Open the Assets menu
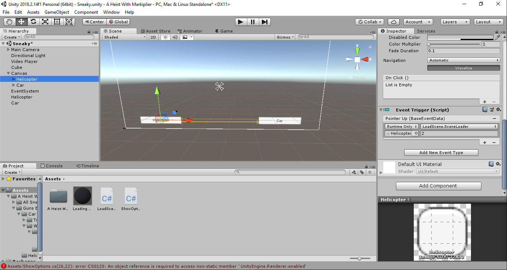507x270 pixels. tap(33, 12)
